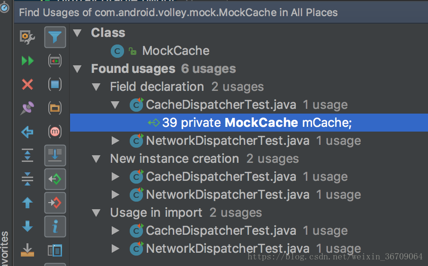Collapse the New instance creation group arrow
The height and width of the screenshot is (266, 428).
(x=96, y=159)
